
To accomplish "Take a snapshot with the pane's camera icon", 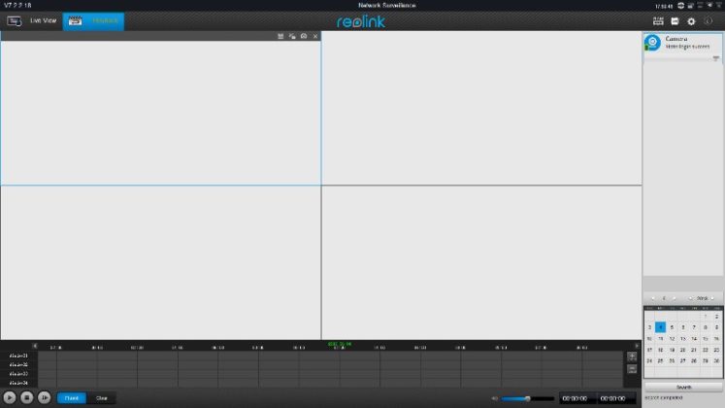I will point(304,36).
